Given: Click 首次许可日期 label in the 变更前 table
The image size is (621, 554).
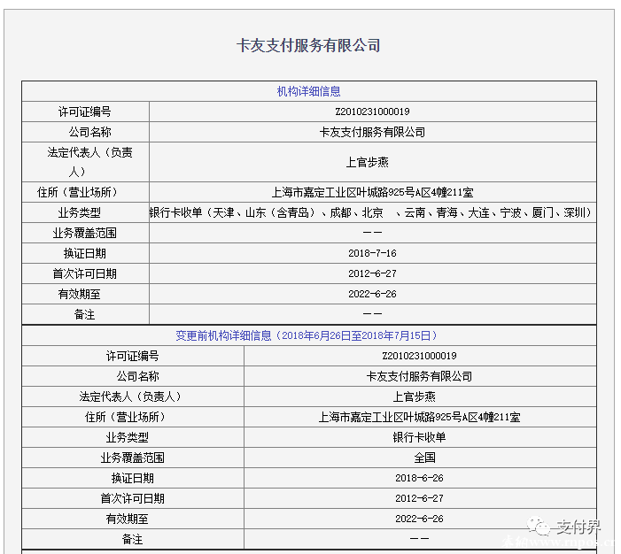Looking at the screenshot, I should tap(132, 498).
